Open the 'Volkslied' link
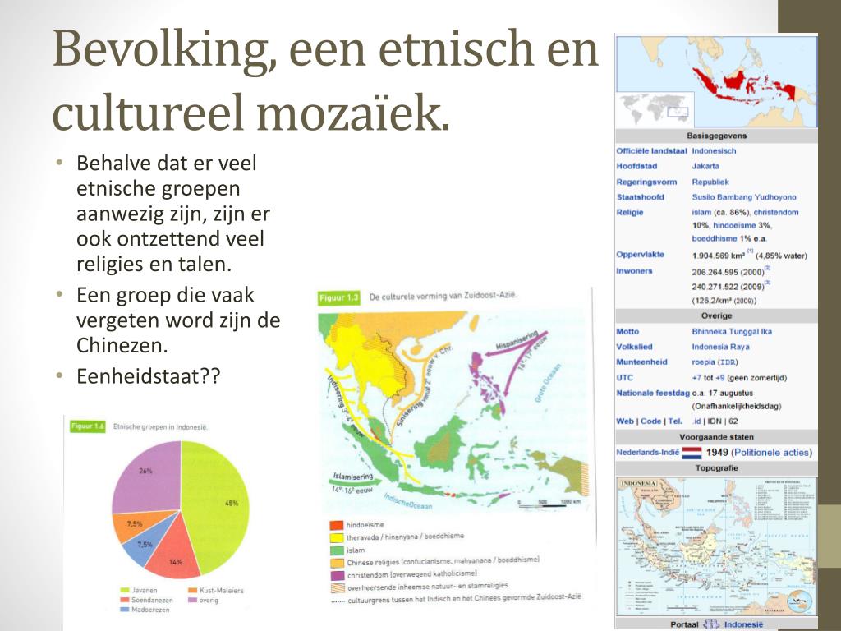The image size is (841, 631). click(634, 348)
